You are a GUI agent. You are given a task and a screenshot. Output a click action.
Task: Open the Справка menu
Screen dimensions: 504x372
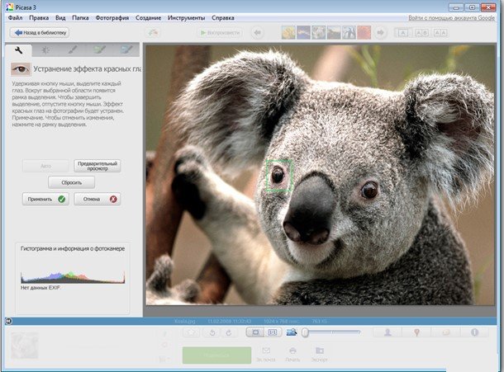[x=223, y=18]
